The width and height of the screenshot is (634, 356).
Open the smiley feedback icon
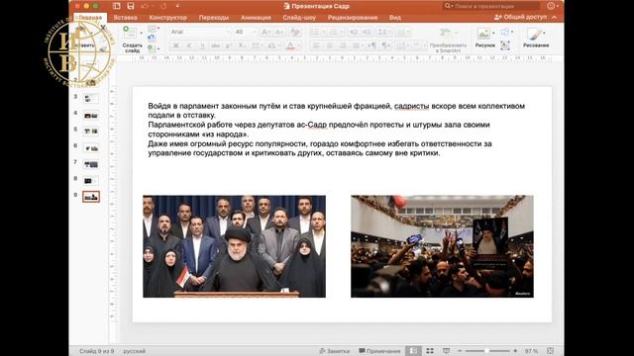point(551,6)
